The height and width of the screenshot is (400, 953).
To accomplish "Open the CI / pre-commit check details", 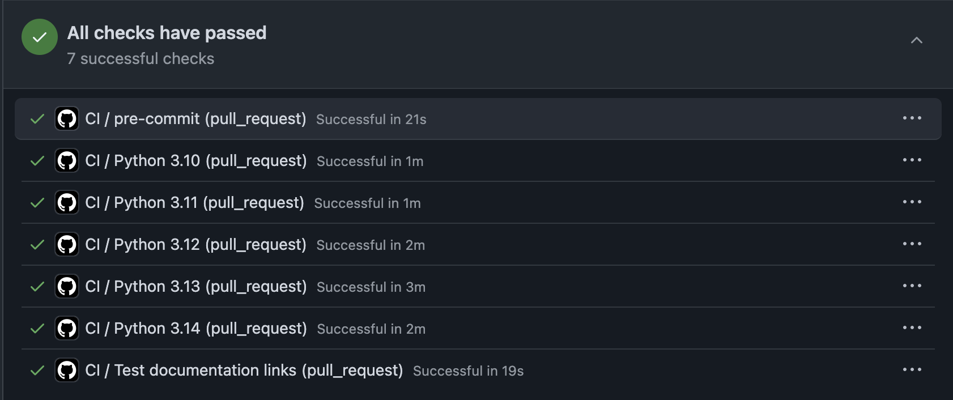I will click(x=195, y=118).
